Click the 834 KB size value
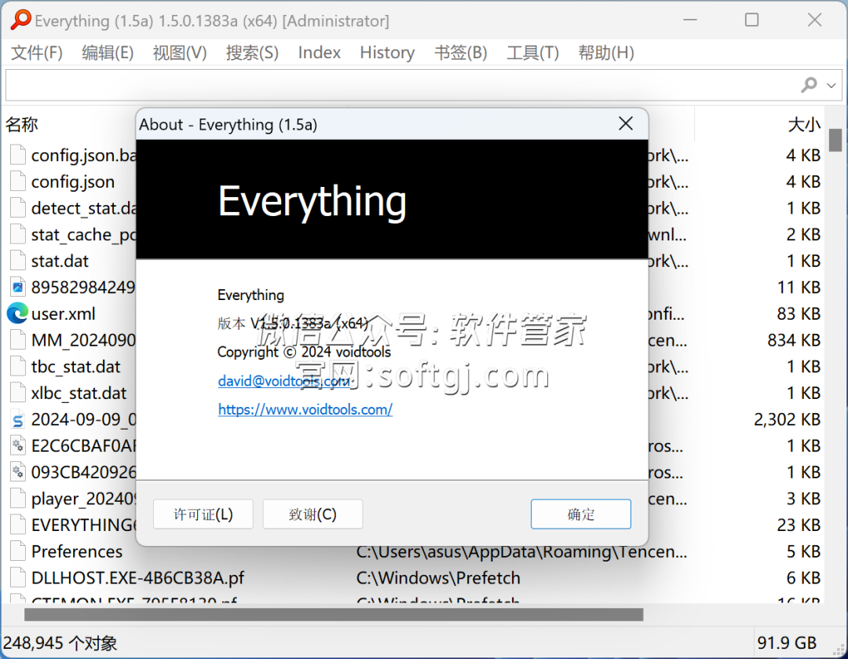 (x=794, y=340)
